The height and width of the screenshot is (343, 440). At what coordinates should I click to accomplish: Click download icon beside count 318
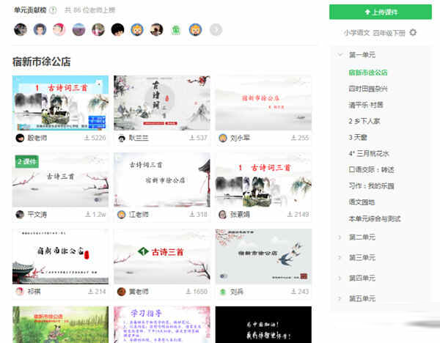[x=192, y=214]
